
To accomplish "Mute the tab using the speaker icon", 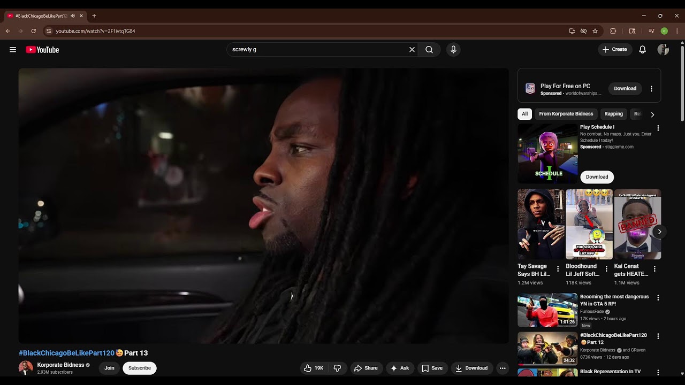I will [73, 16].
